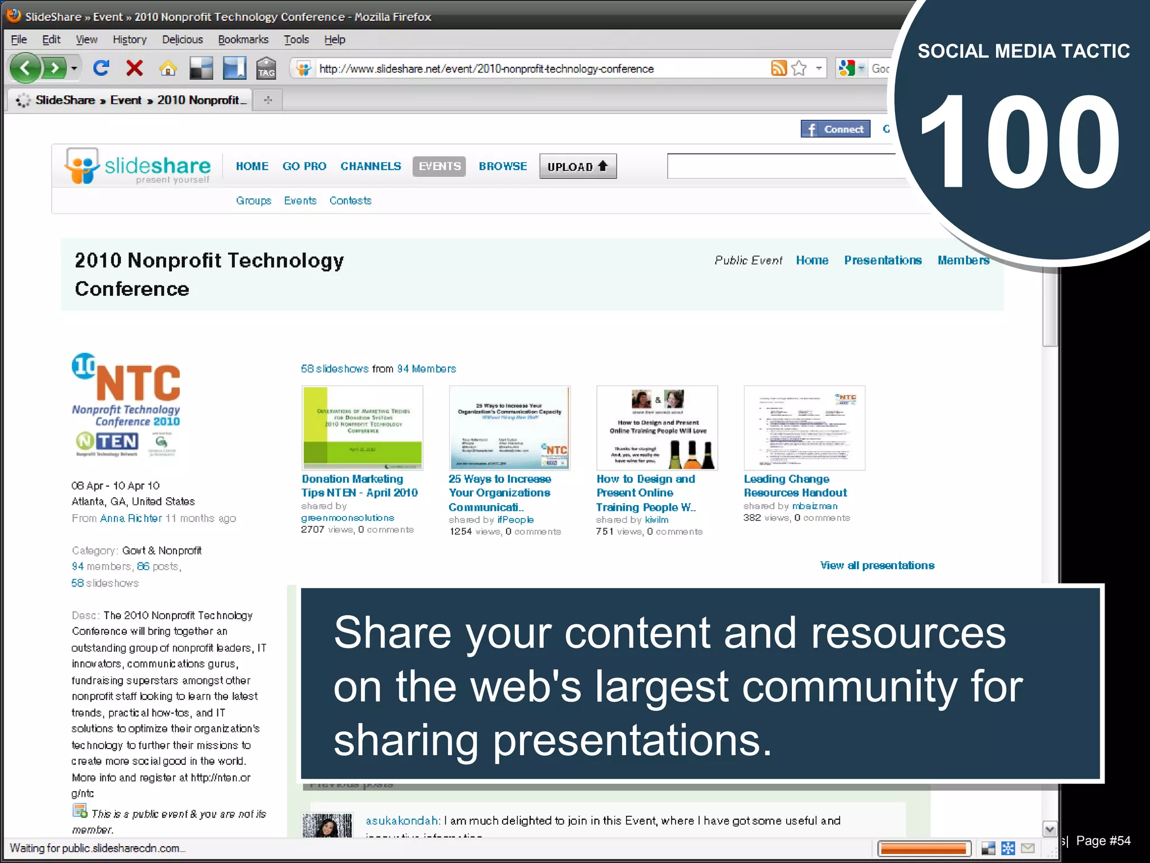The image size is (1150, 863).
Task: Open the 25 Ways to Increase thumbnail
Action: pyautogui.click(x=510, y=428)
